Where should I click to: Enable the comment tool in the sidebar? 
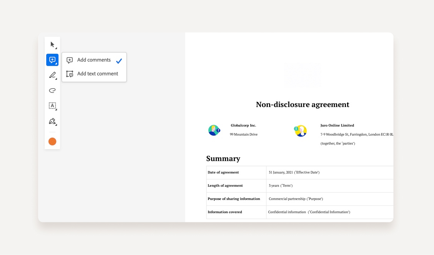[52, 60]
